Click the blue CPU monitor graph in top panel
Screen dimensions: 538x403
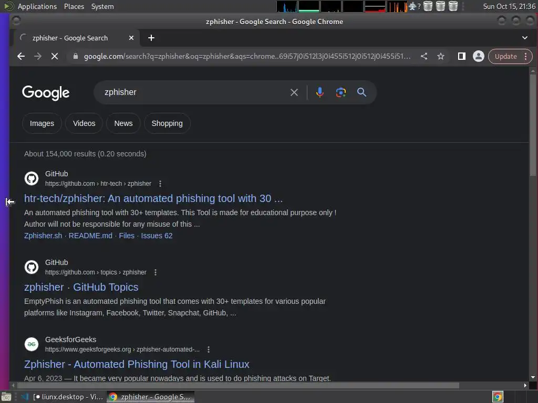pos(287,6)
